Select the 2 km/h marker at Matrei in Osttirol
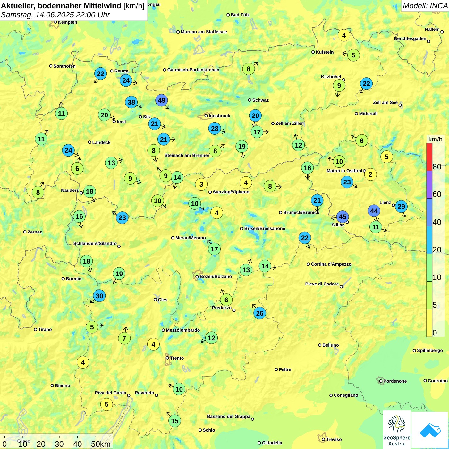The height and width of the screenshot is (449, 449). click(370, 174)
